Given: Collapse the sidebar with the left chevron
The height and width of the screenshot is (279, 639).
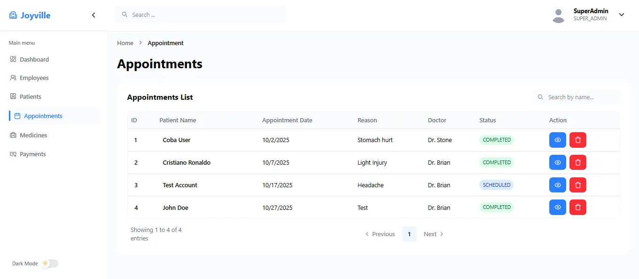Looking at the screenshot, I should pyautogui.click(x=94, y=15).
